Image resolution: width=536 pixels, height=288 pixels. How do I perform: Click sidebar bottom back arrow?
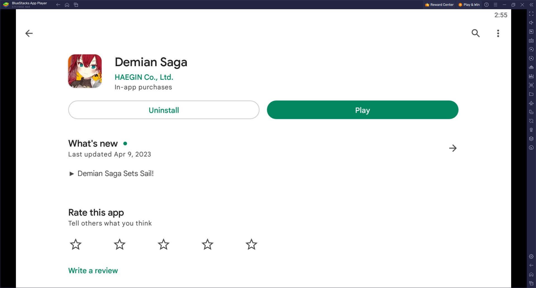tap(531, 265)
